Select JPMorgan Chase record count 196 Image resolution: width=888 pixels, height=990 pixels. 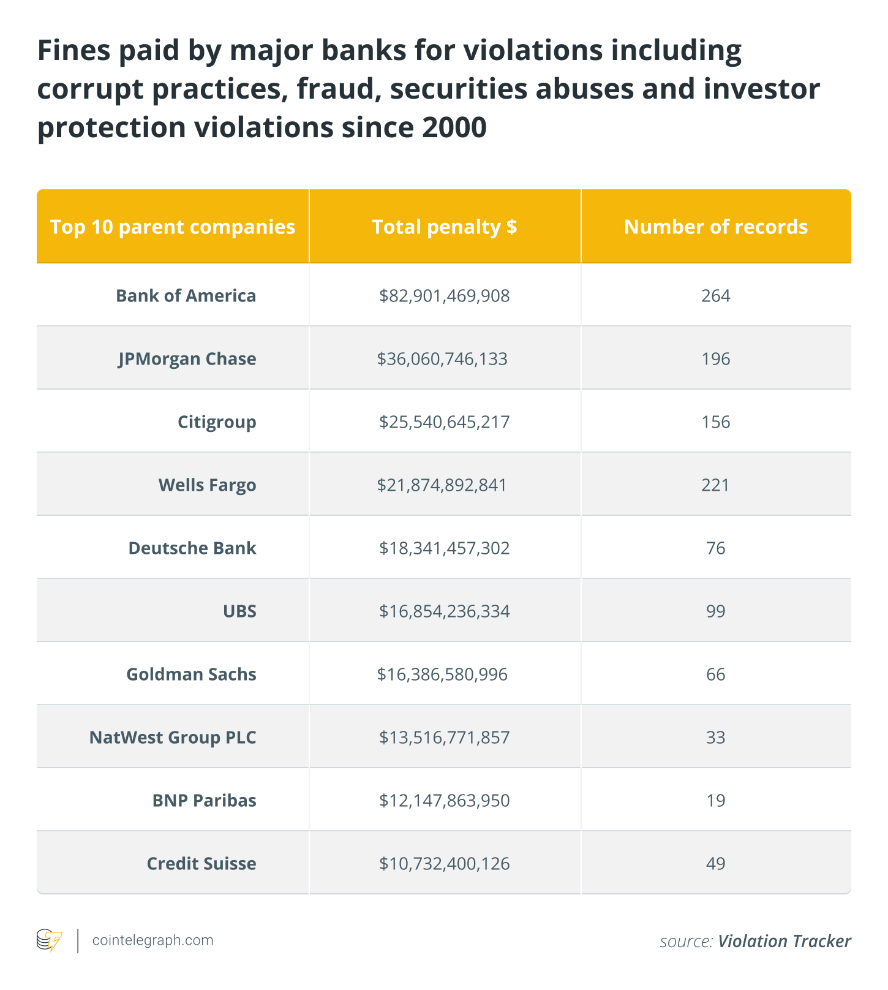click(716, 359)
